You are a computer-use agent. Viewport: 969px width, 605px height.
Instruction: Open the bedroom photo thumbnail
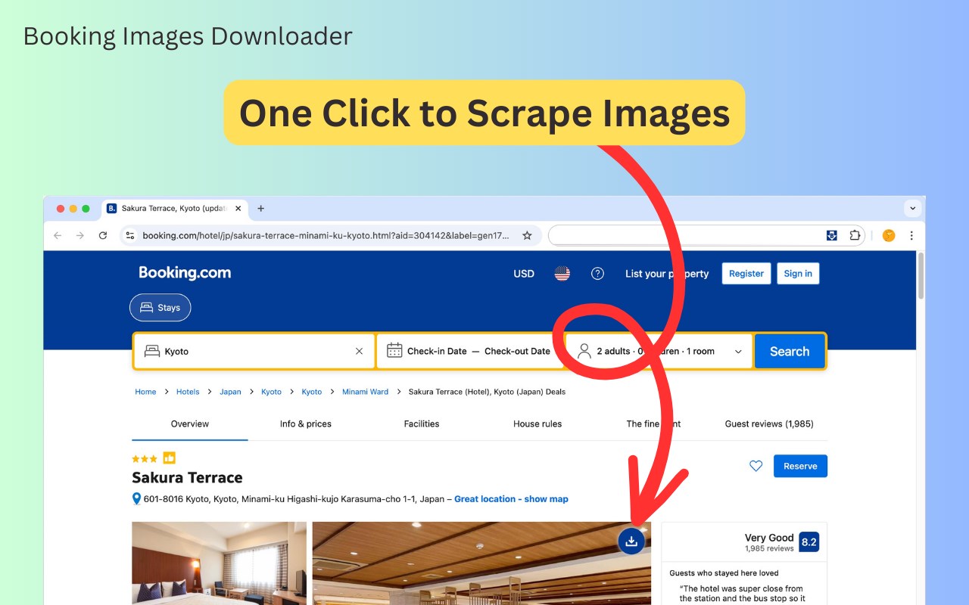coord(220,563)
